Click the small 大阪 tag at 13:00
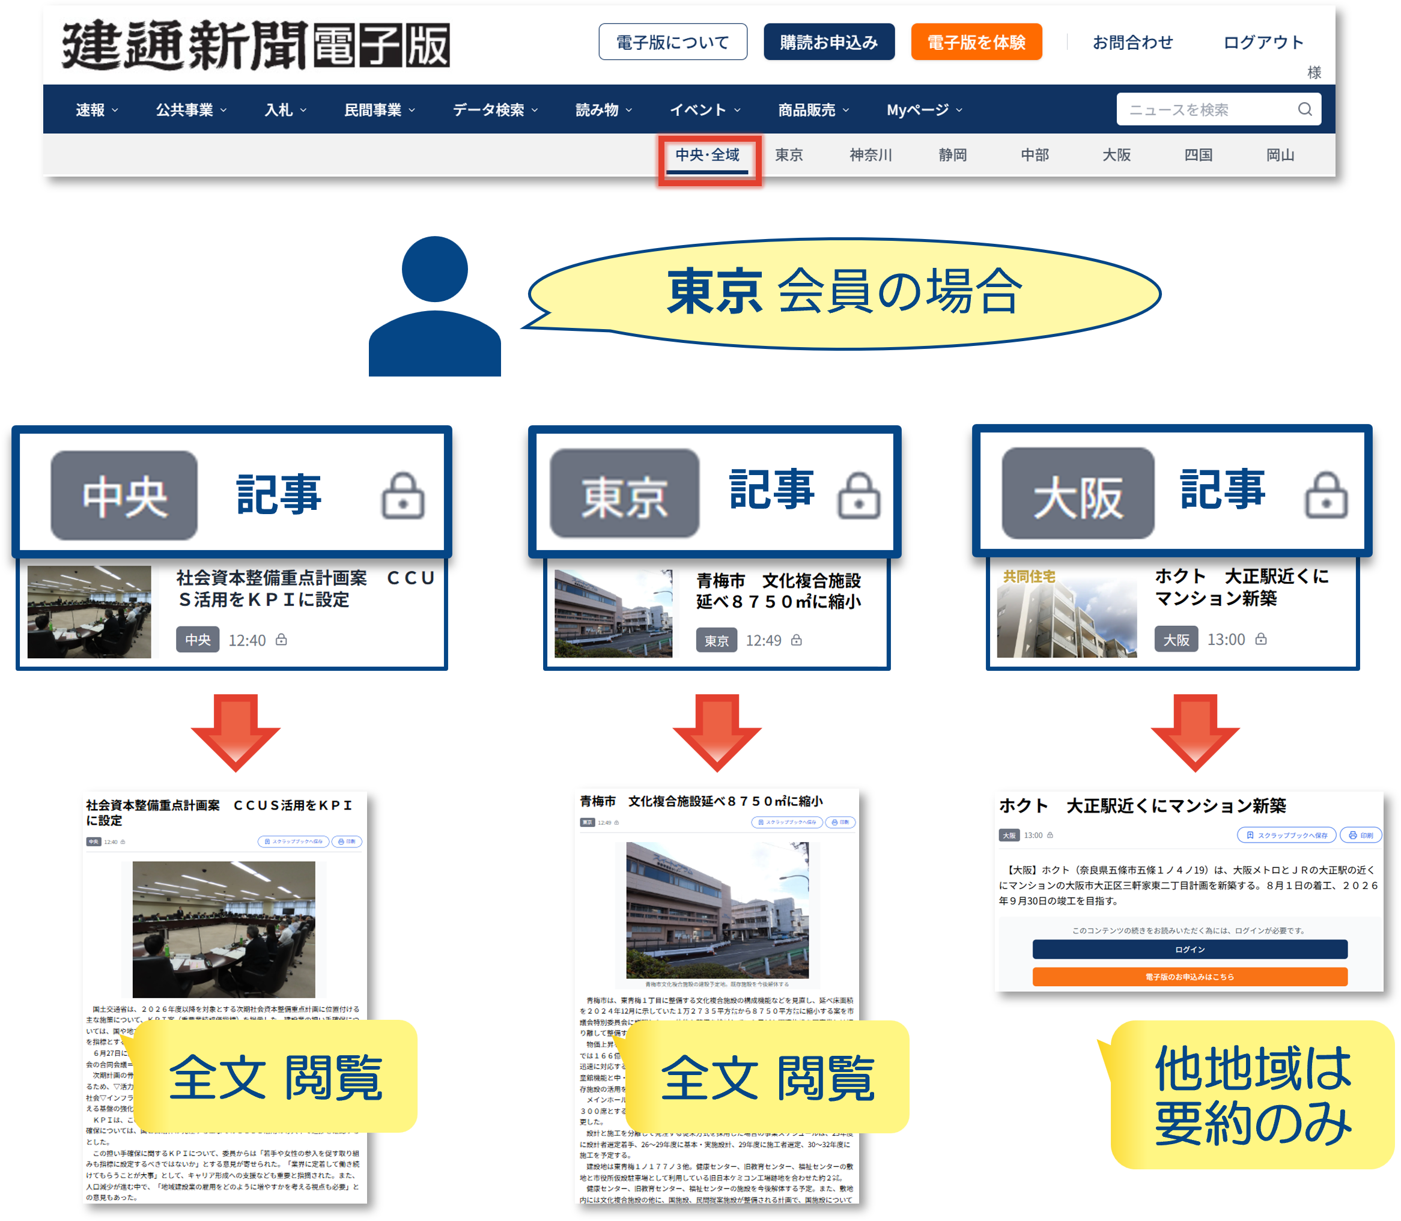The width and height of the screenshot is (1401, 1221). coord(1176,639)
